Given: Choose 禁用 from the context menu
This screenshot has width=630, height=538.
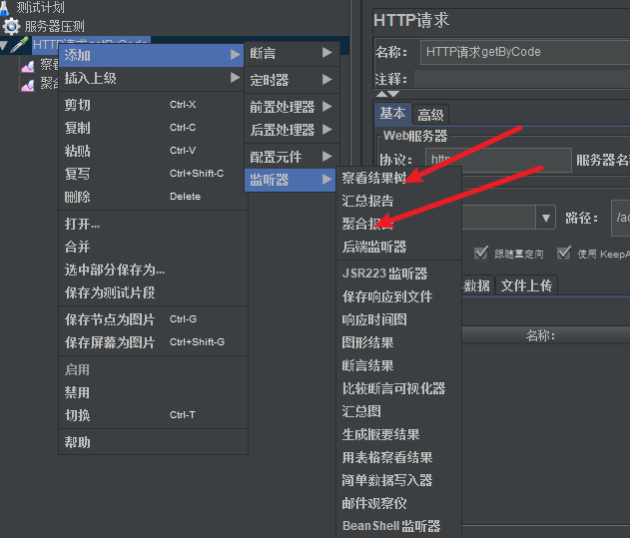Looking at the screenshot, I should pos(153,392).
